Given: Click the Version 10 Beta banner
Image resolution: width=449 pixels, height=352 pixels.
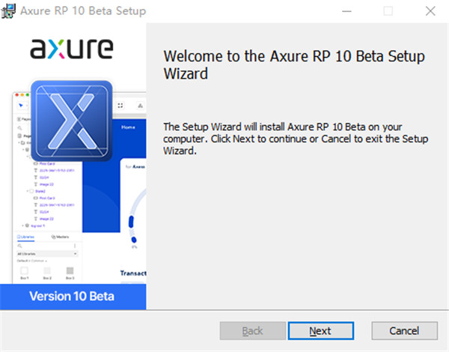Looking at the screenshot, I should (x=73, y=297).
